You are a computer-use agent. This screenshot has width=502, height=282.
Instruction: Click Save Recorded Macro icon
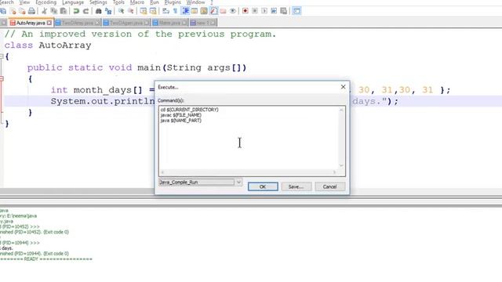point(284,11)
